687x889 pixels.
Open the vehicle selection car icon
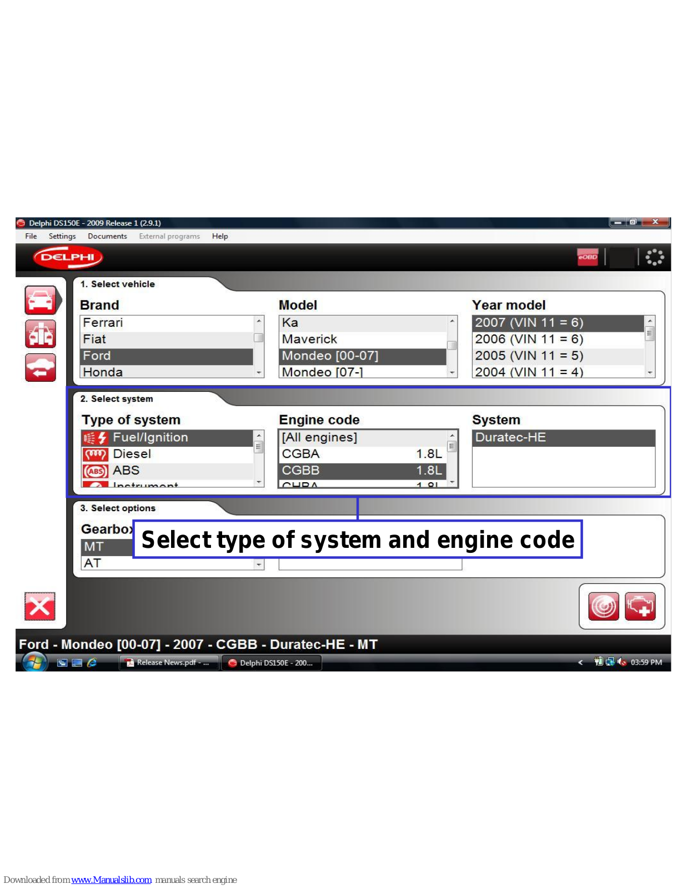pyautogui.click(x=41, y=301)
